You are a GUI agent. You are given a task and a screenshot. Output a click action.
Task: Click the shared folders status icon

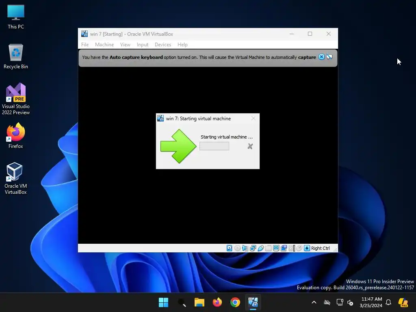[268, 248]
